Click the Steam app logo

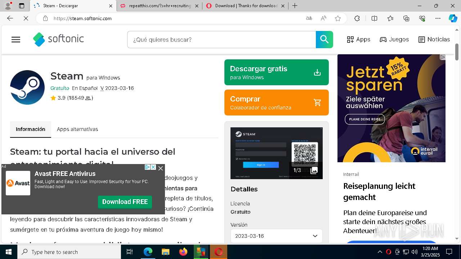pyautogui.click(x=27, y=87)
